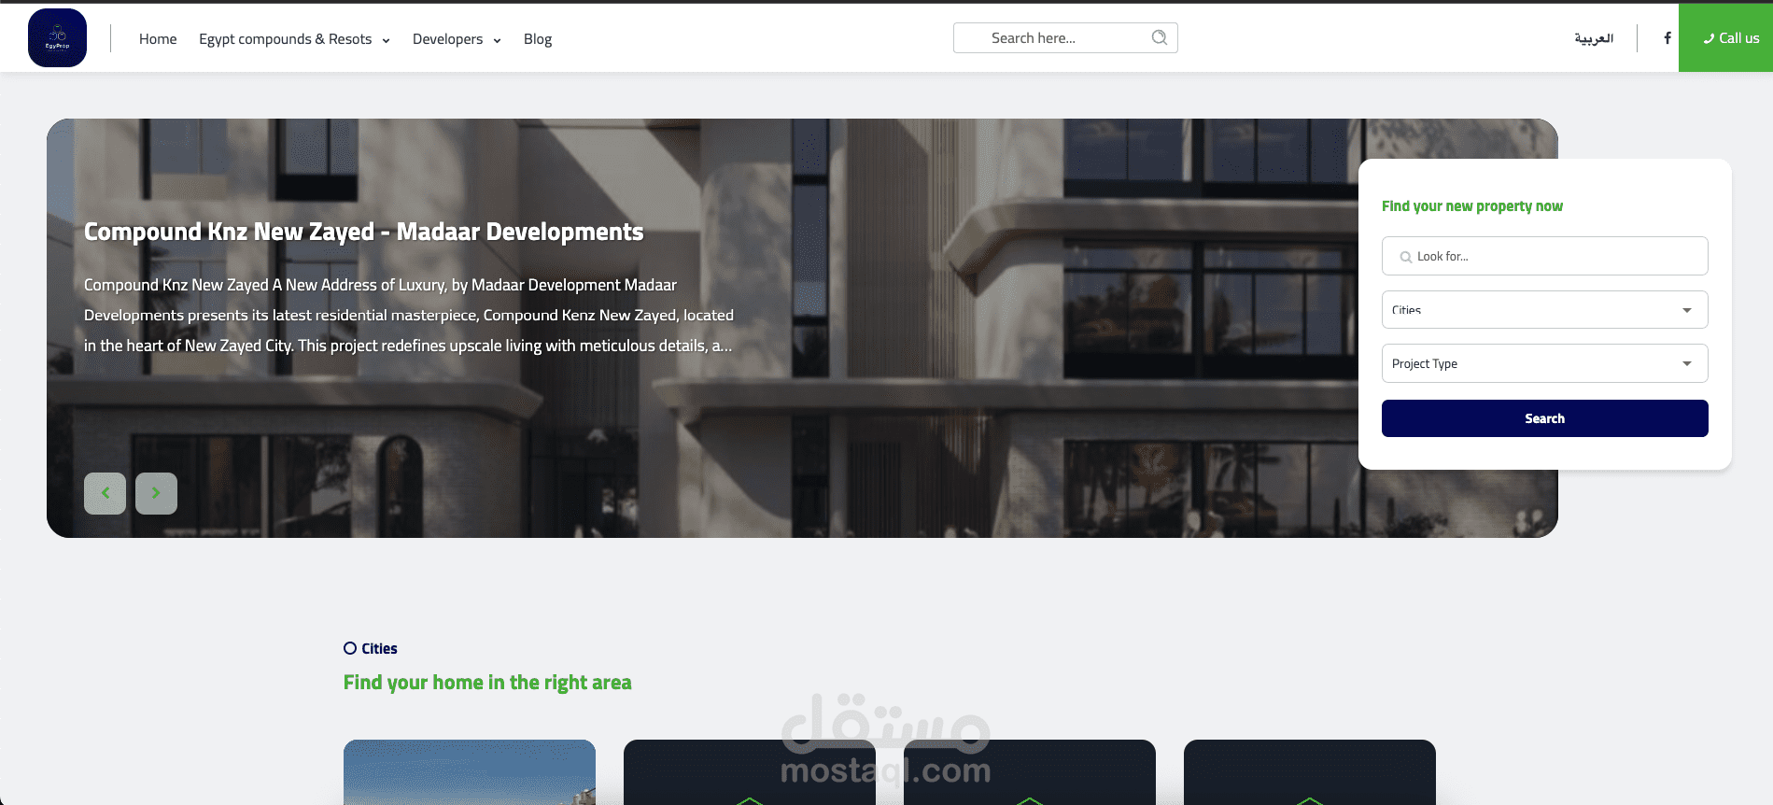Screen dimensions: 1773x805
Task: Click the EgyProp logo icon
Action: [x=57, y=38]
